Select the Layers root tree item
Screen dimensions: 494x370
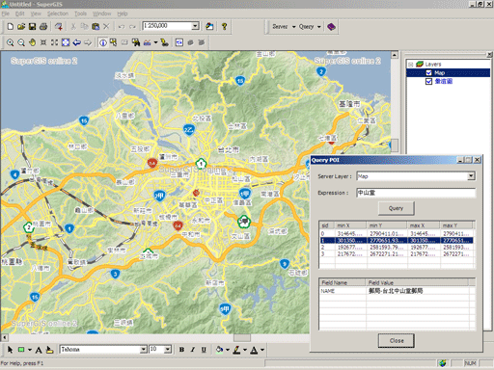point(433,65)
